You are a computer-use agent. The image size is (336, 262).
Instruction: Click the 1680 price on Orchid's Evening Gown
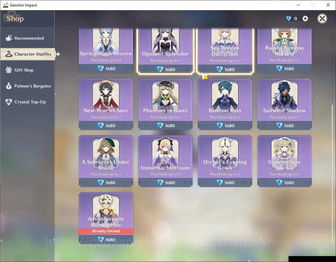[230, 183]
